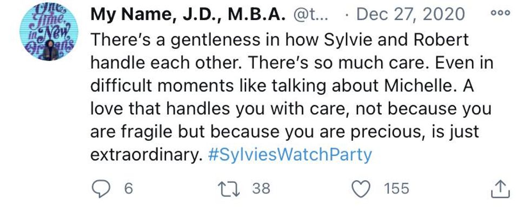The width and height of the screenshot is (530, 220).
Task: Click the display name My Name, J.D., M.B.A.
Action: [x=188, y=15]
